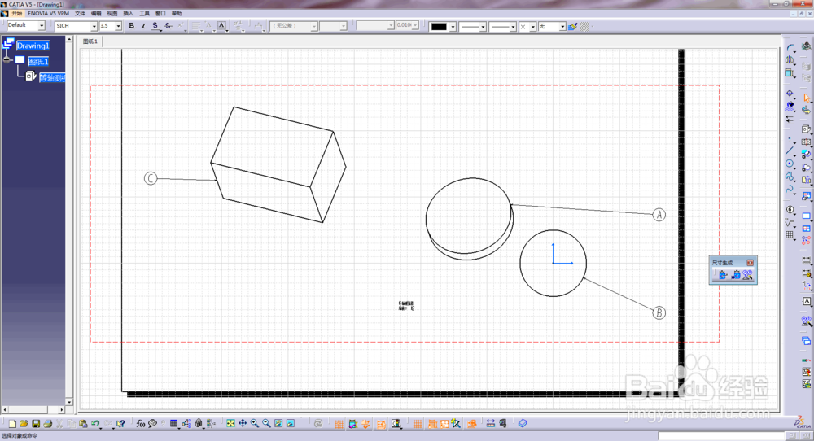Click Generate Dimensions icon in 尺寸生成 panel

point(723,275)
